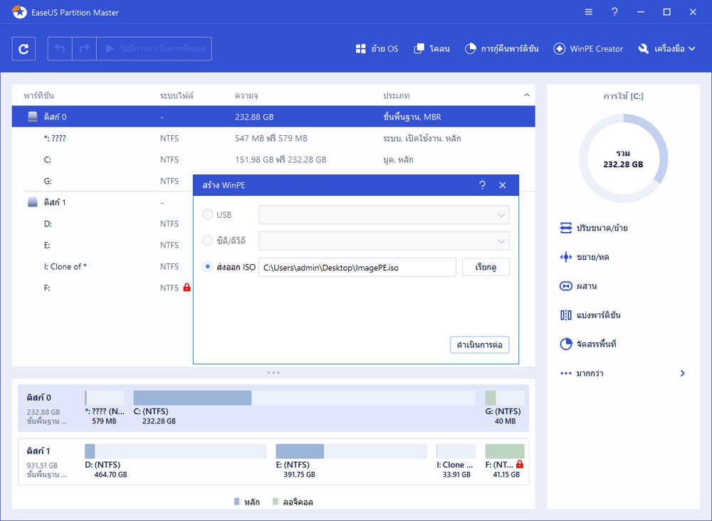Select the D: partition row
This screenshot has height=521, width=712.
103,223
